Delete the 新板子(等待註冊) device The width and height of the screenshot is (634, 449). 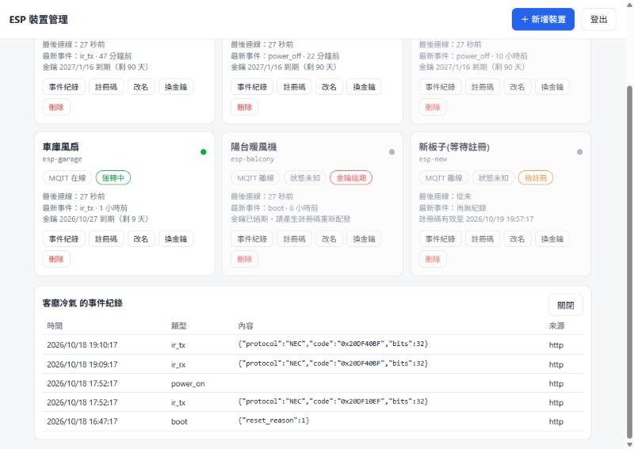coord(433,259)
